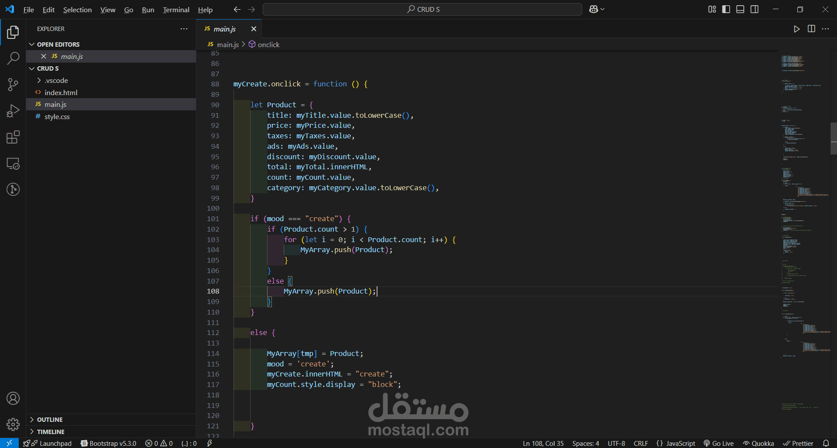Toggle the primary side bar

tap(726, 9)
